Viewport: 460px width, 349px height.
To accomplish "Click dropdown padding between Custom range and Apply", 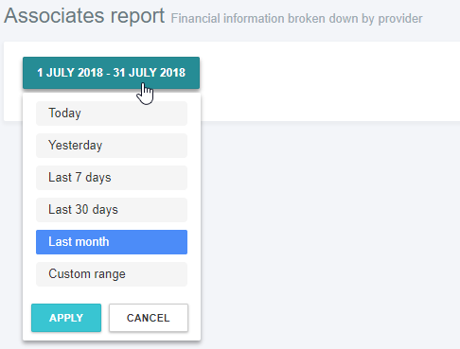I will click(112, 295).
